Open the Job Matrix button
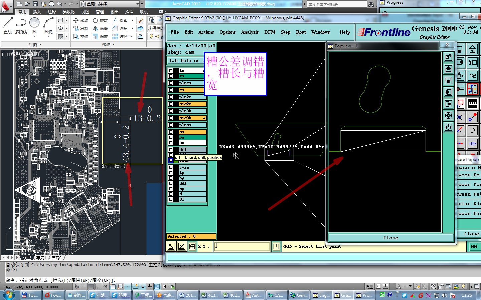Viewport: 481px width, 300px height. coord(185,60)
